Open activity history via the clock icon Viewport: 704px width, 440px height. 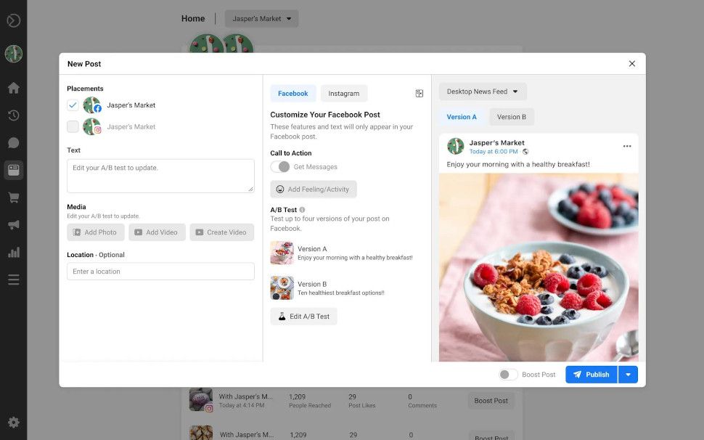[x=13, y=115]
